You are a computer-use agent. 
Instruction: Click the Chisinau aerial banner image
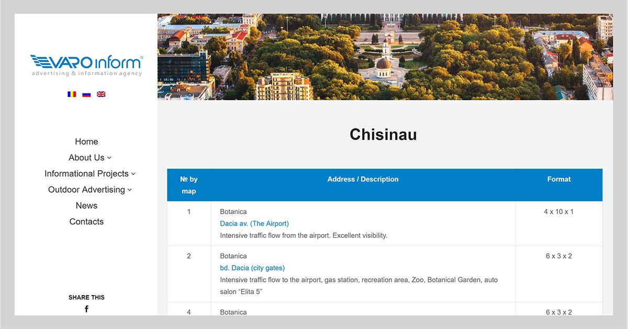385,57
